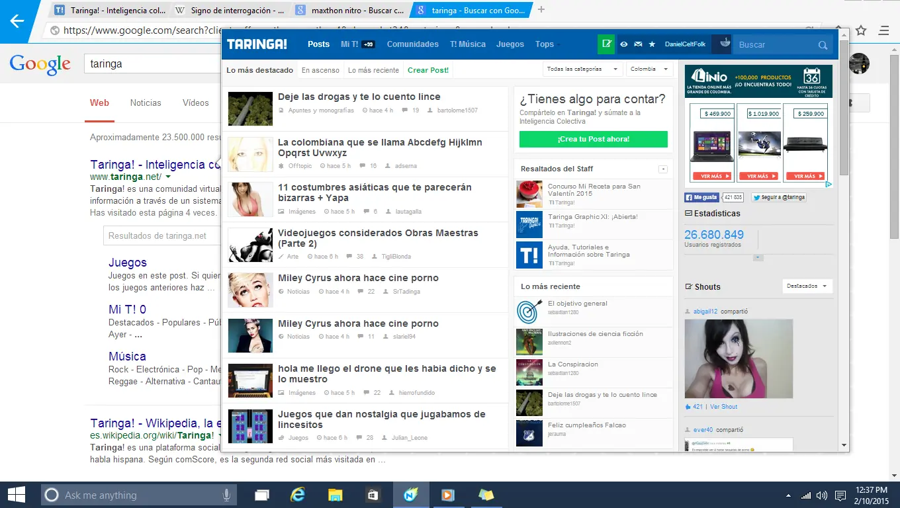Click the Facebook Me gusta button
This screenshot has width=900, height=508.
click(x=701, y=197)
